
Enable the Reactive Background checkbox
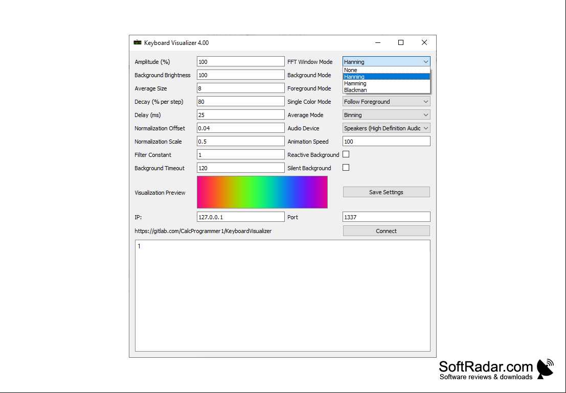(x=346, y=154)
